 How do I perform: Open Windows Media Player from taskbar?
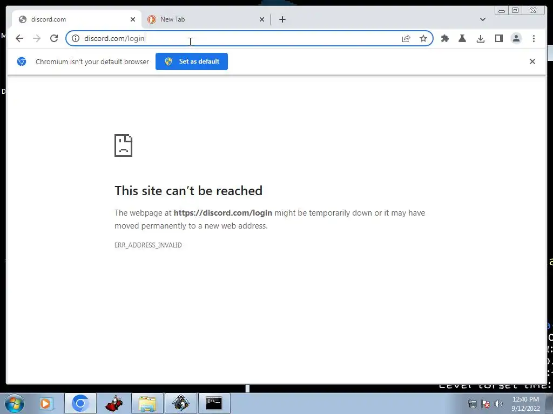pyautogui.click(x=46, y=403)
